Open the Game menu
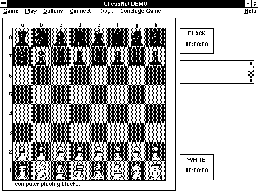 pos(11,11)
